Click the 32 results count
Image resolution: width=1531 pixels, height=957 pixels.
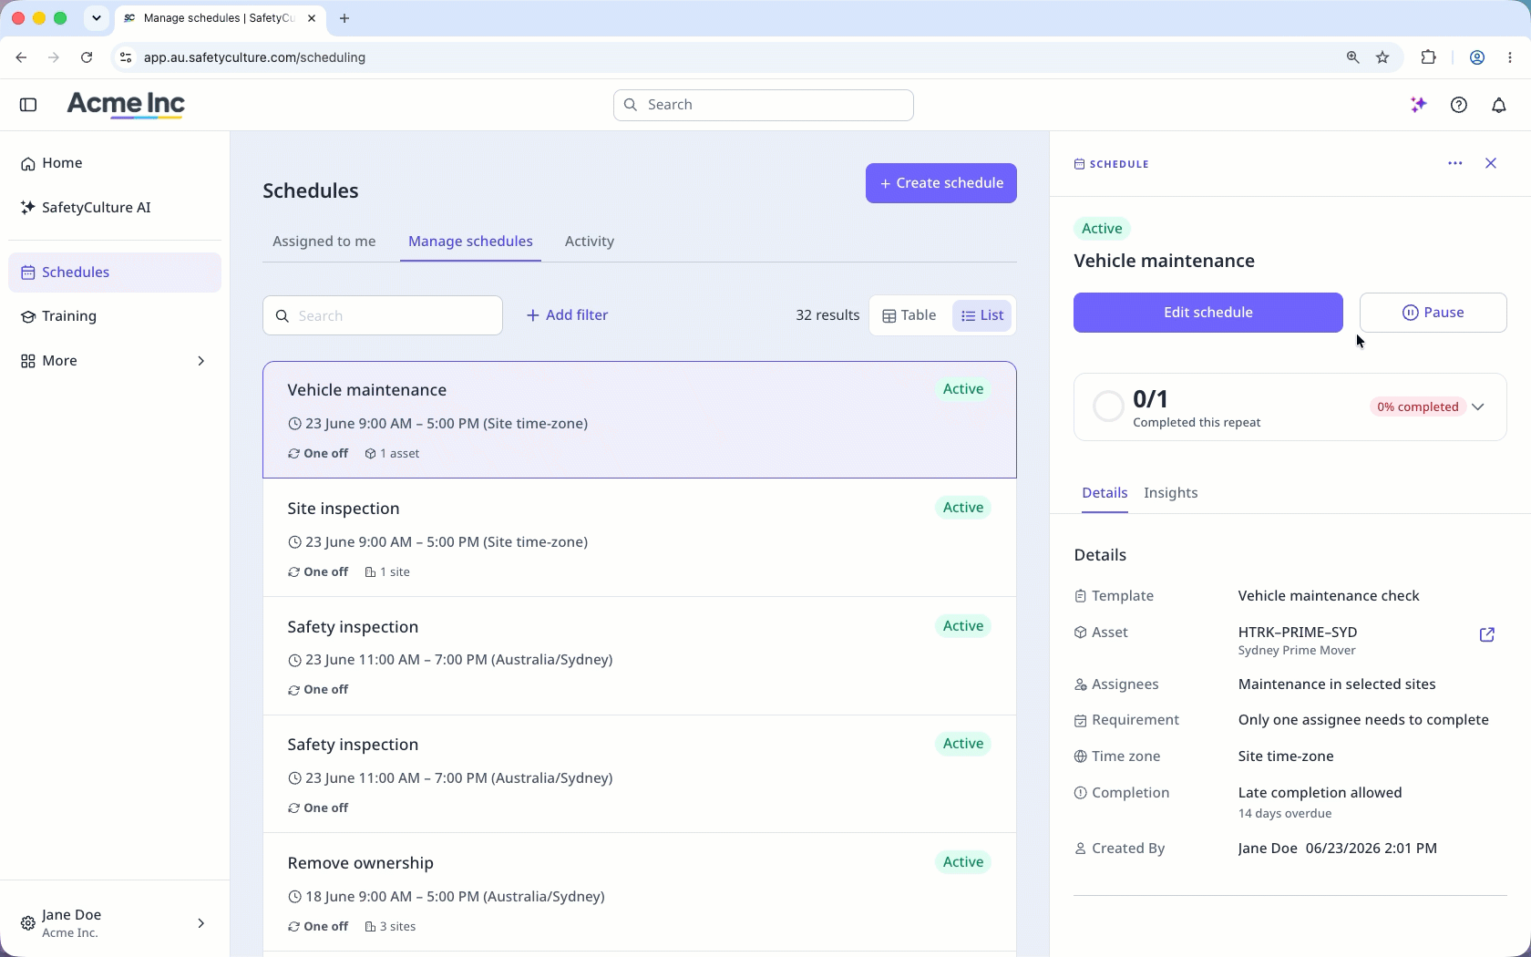pos(827,315)
